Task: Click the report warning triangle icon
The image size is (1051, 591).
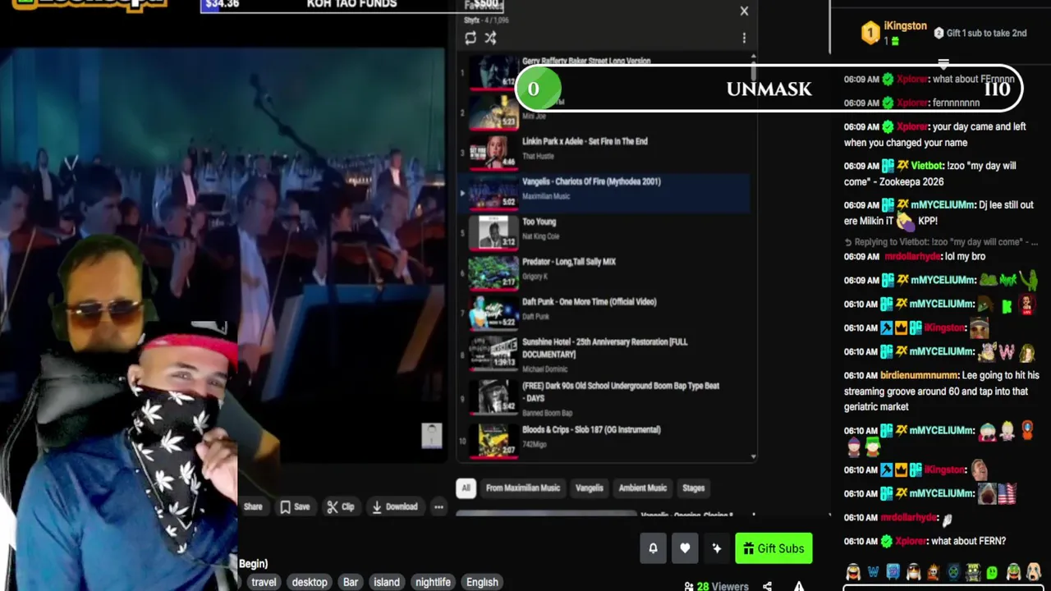Action: (798, 586)
